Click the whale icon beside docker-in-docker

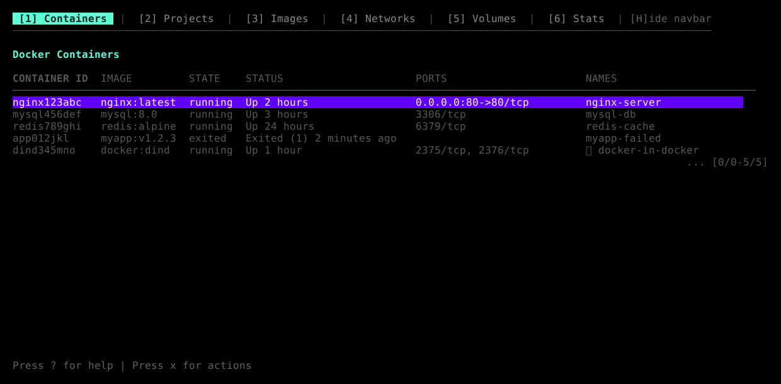pyautogui.click(x=588, y=150)
